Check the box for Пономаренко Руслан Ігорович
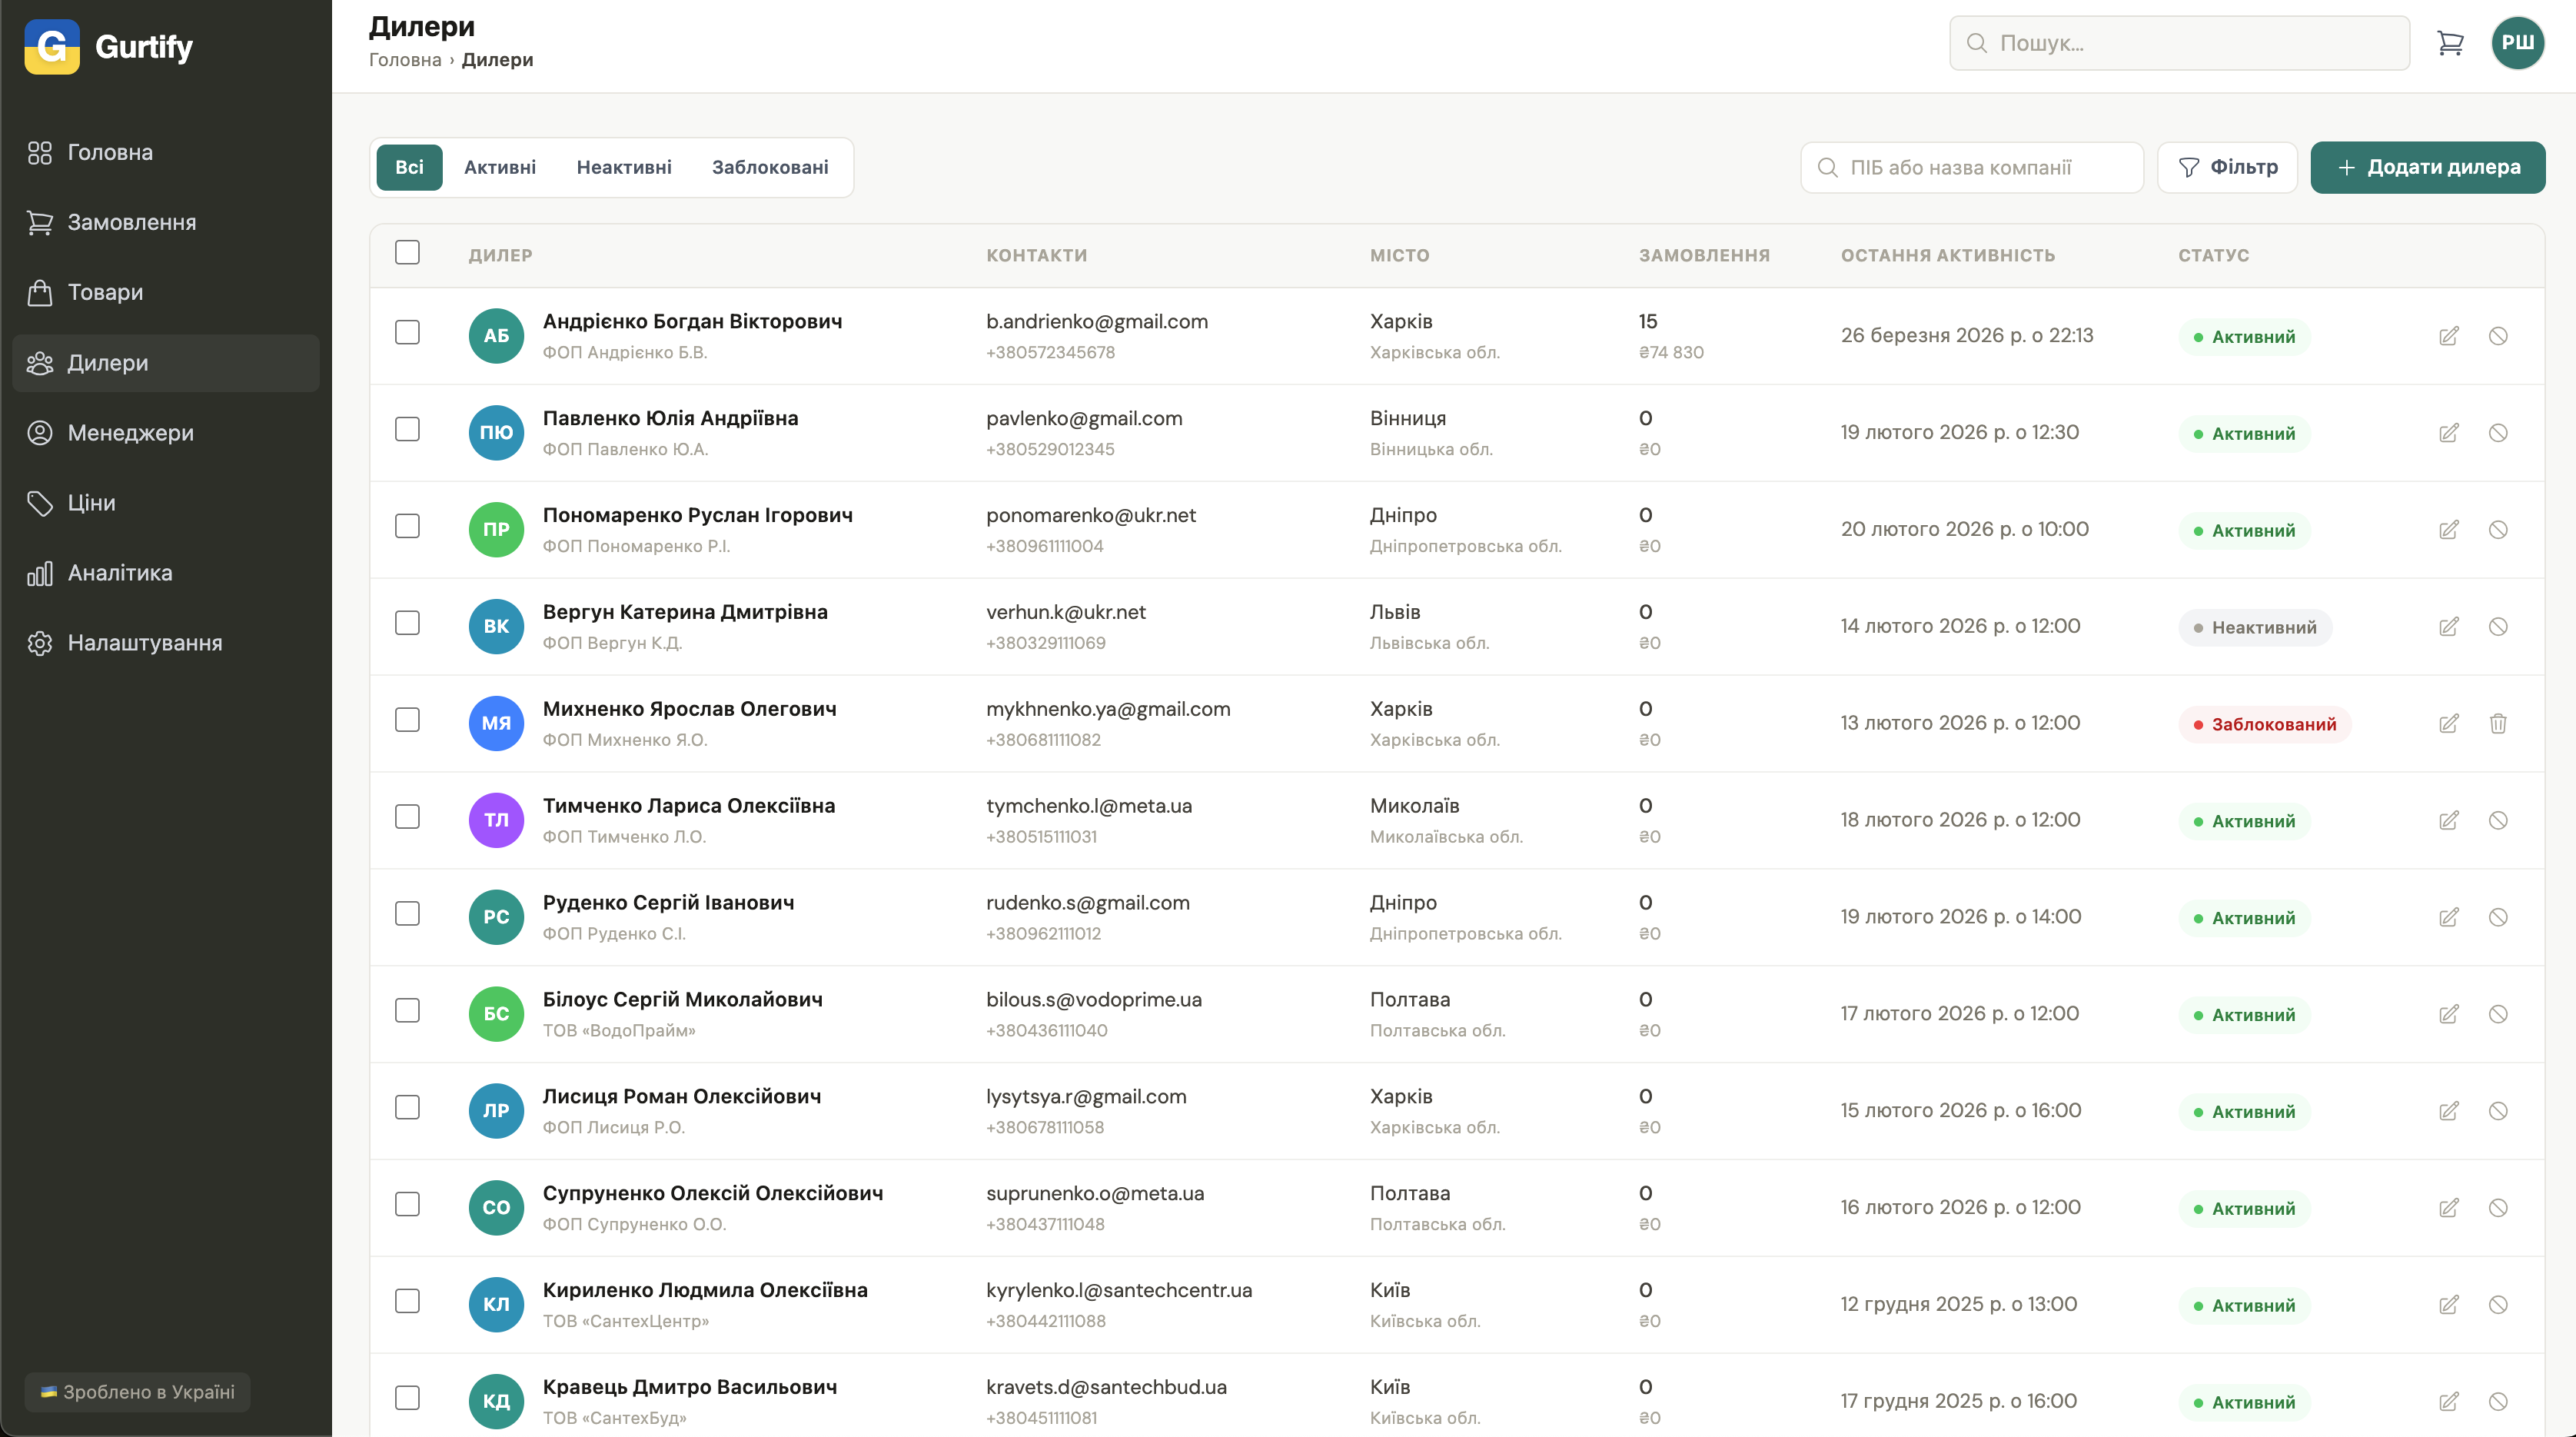The width and height of the screenshot is (2576, 1437). (x=407, y=526)
